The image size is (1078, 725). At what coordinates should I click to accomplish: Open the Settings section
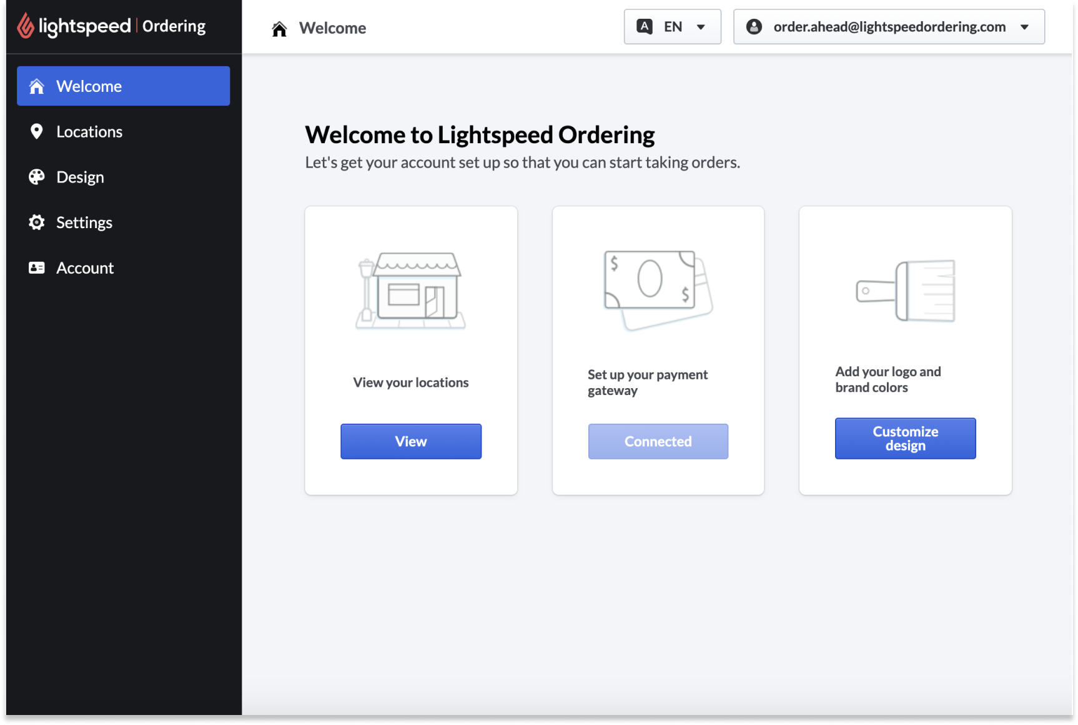click(x=124, y=222)
